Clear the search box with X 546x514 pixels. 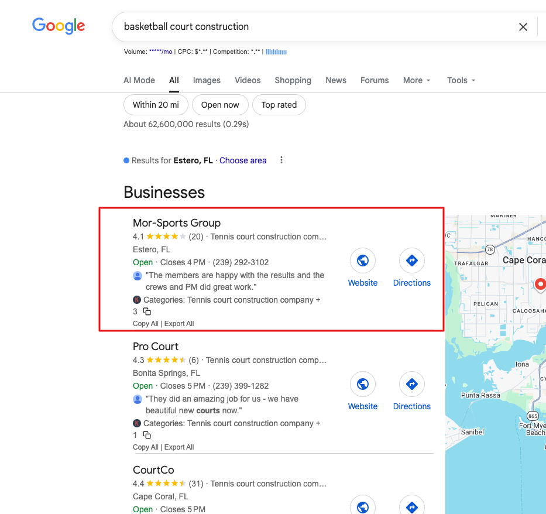coord(523,27)
